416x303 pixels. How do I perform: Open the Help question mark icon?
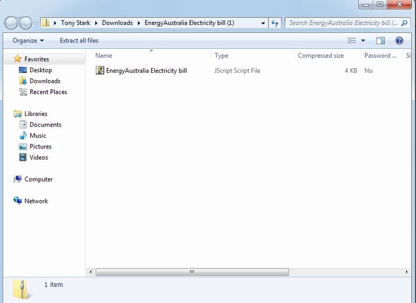click(399, 41)
